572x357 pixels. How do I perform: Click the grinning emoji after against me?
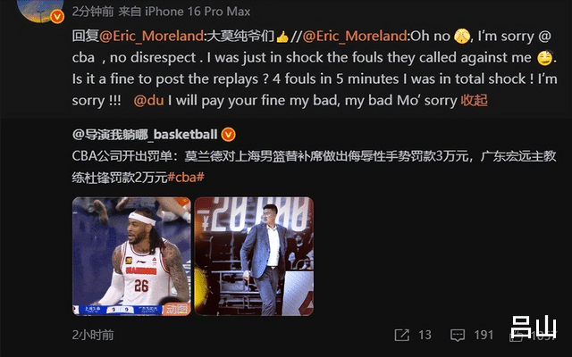[544, 58]
